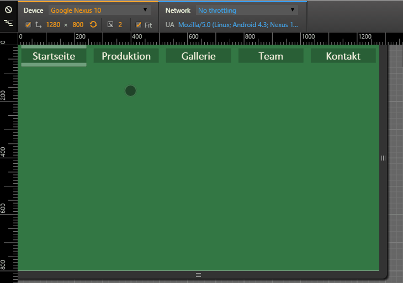The height and width of the screenshot is (283, 403).
Task: Edit the screen width value 1280
Action: [54, 25]
